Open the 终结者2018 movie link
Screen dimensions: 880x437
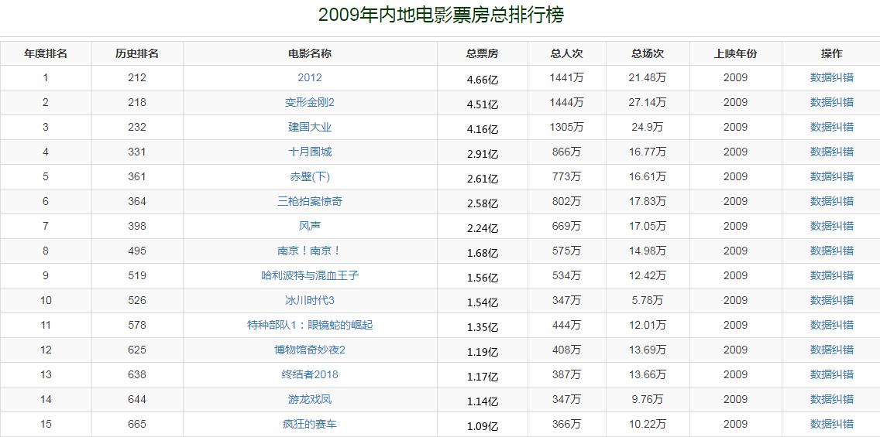pos(309,374)
